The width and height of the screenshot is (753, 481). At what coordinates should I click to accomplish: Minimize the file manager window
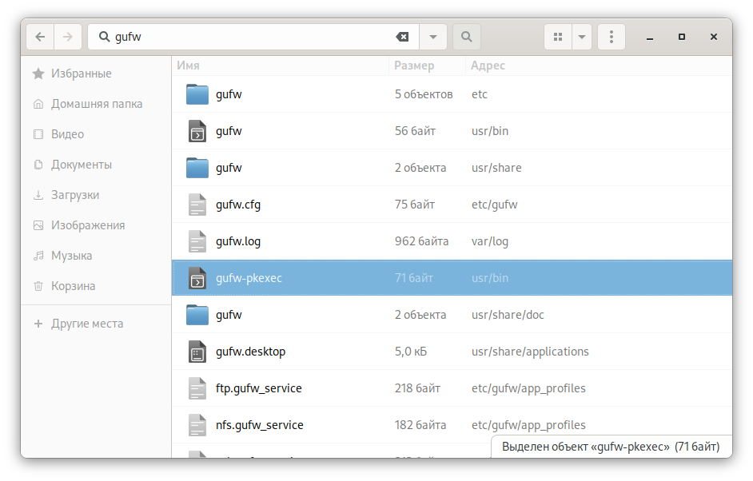(650, 37)
